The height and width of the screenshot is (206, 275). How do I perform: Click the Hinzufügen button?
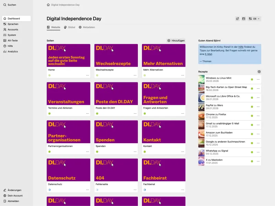point(176,41)
